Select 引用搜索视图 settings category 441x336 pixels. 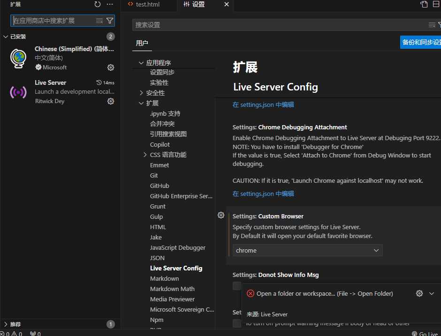[x=168, y=134]
